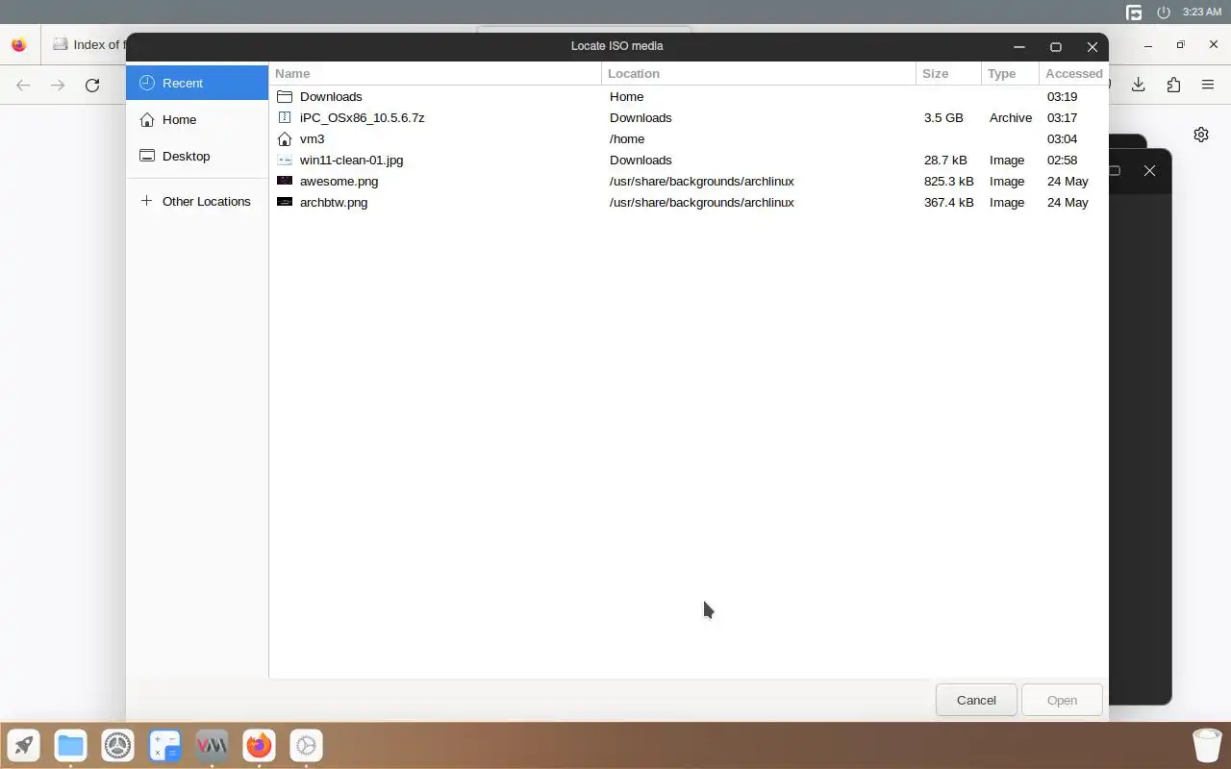1231x769 pixels.
Task: Open Desktop in the sidebar
Action: (197, 156)
